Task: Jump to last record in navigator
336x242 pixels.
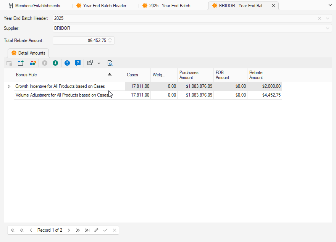Action: (x=87, y=230)
